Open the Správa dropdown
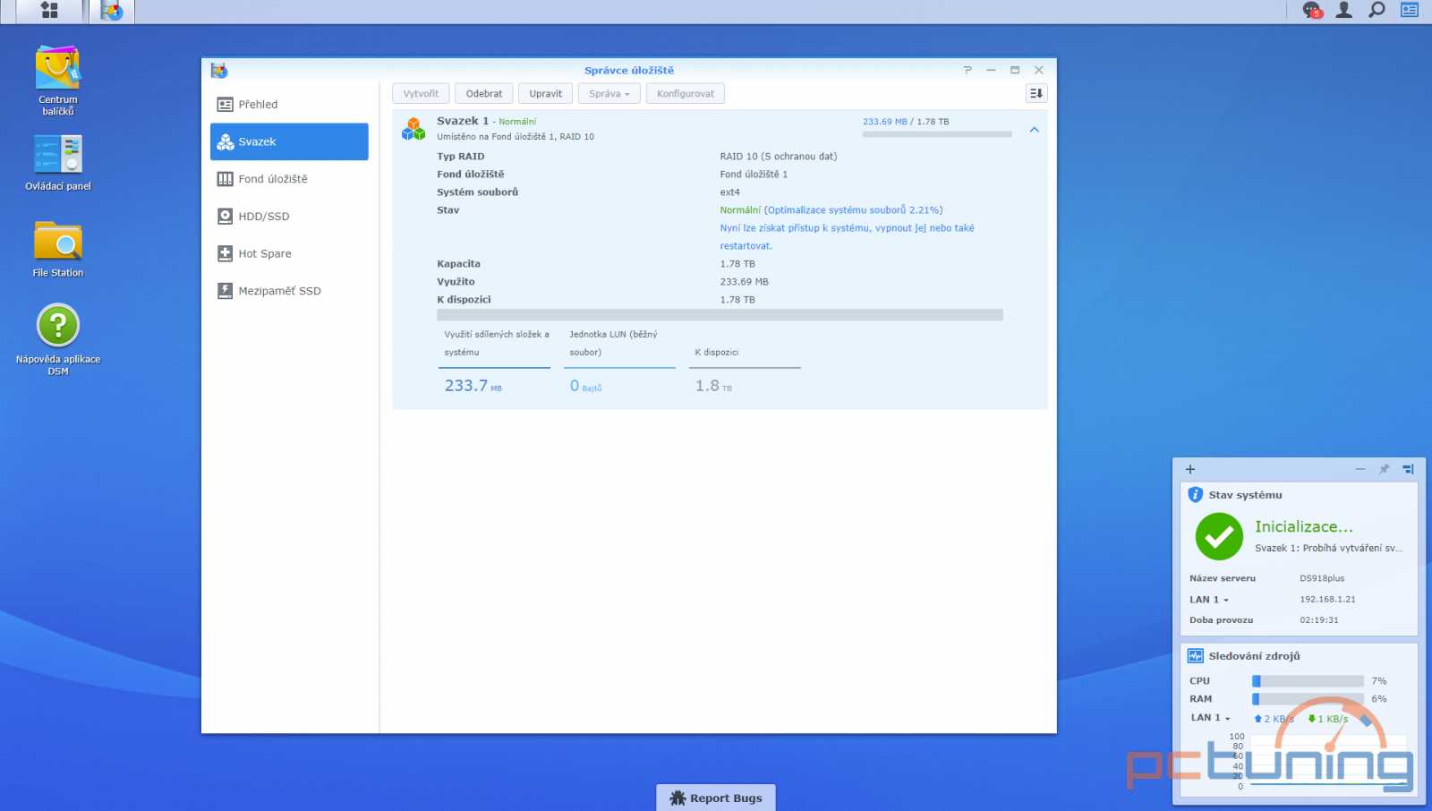This screenshot has width=1432, height=811. pos(609,93)
